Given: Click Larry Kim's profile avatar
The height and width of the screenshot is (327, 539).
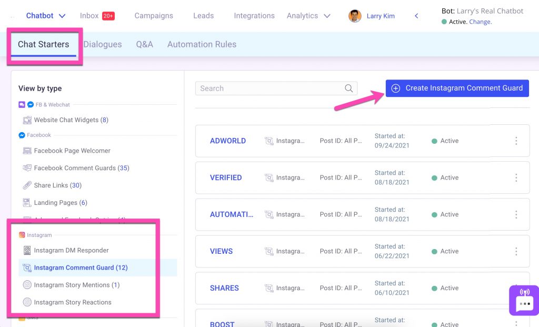Looking at the screenshot, I should click(355, 16).
